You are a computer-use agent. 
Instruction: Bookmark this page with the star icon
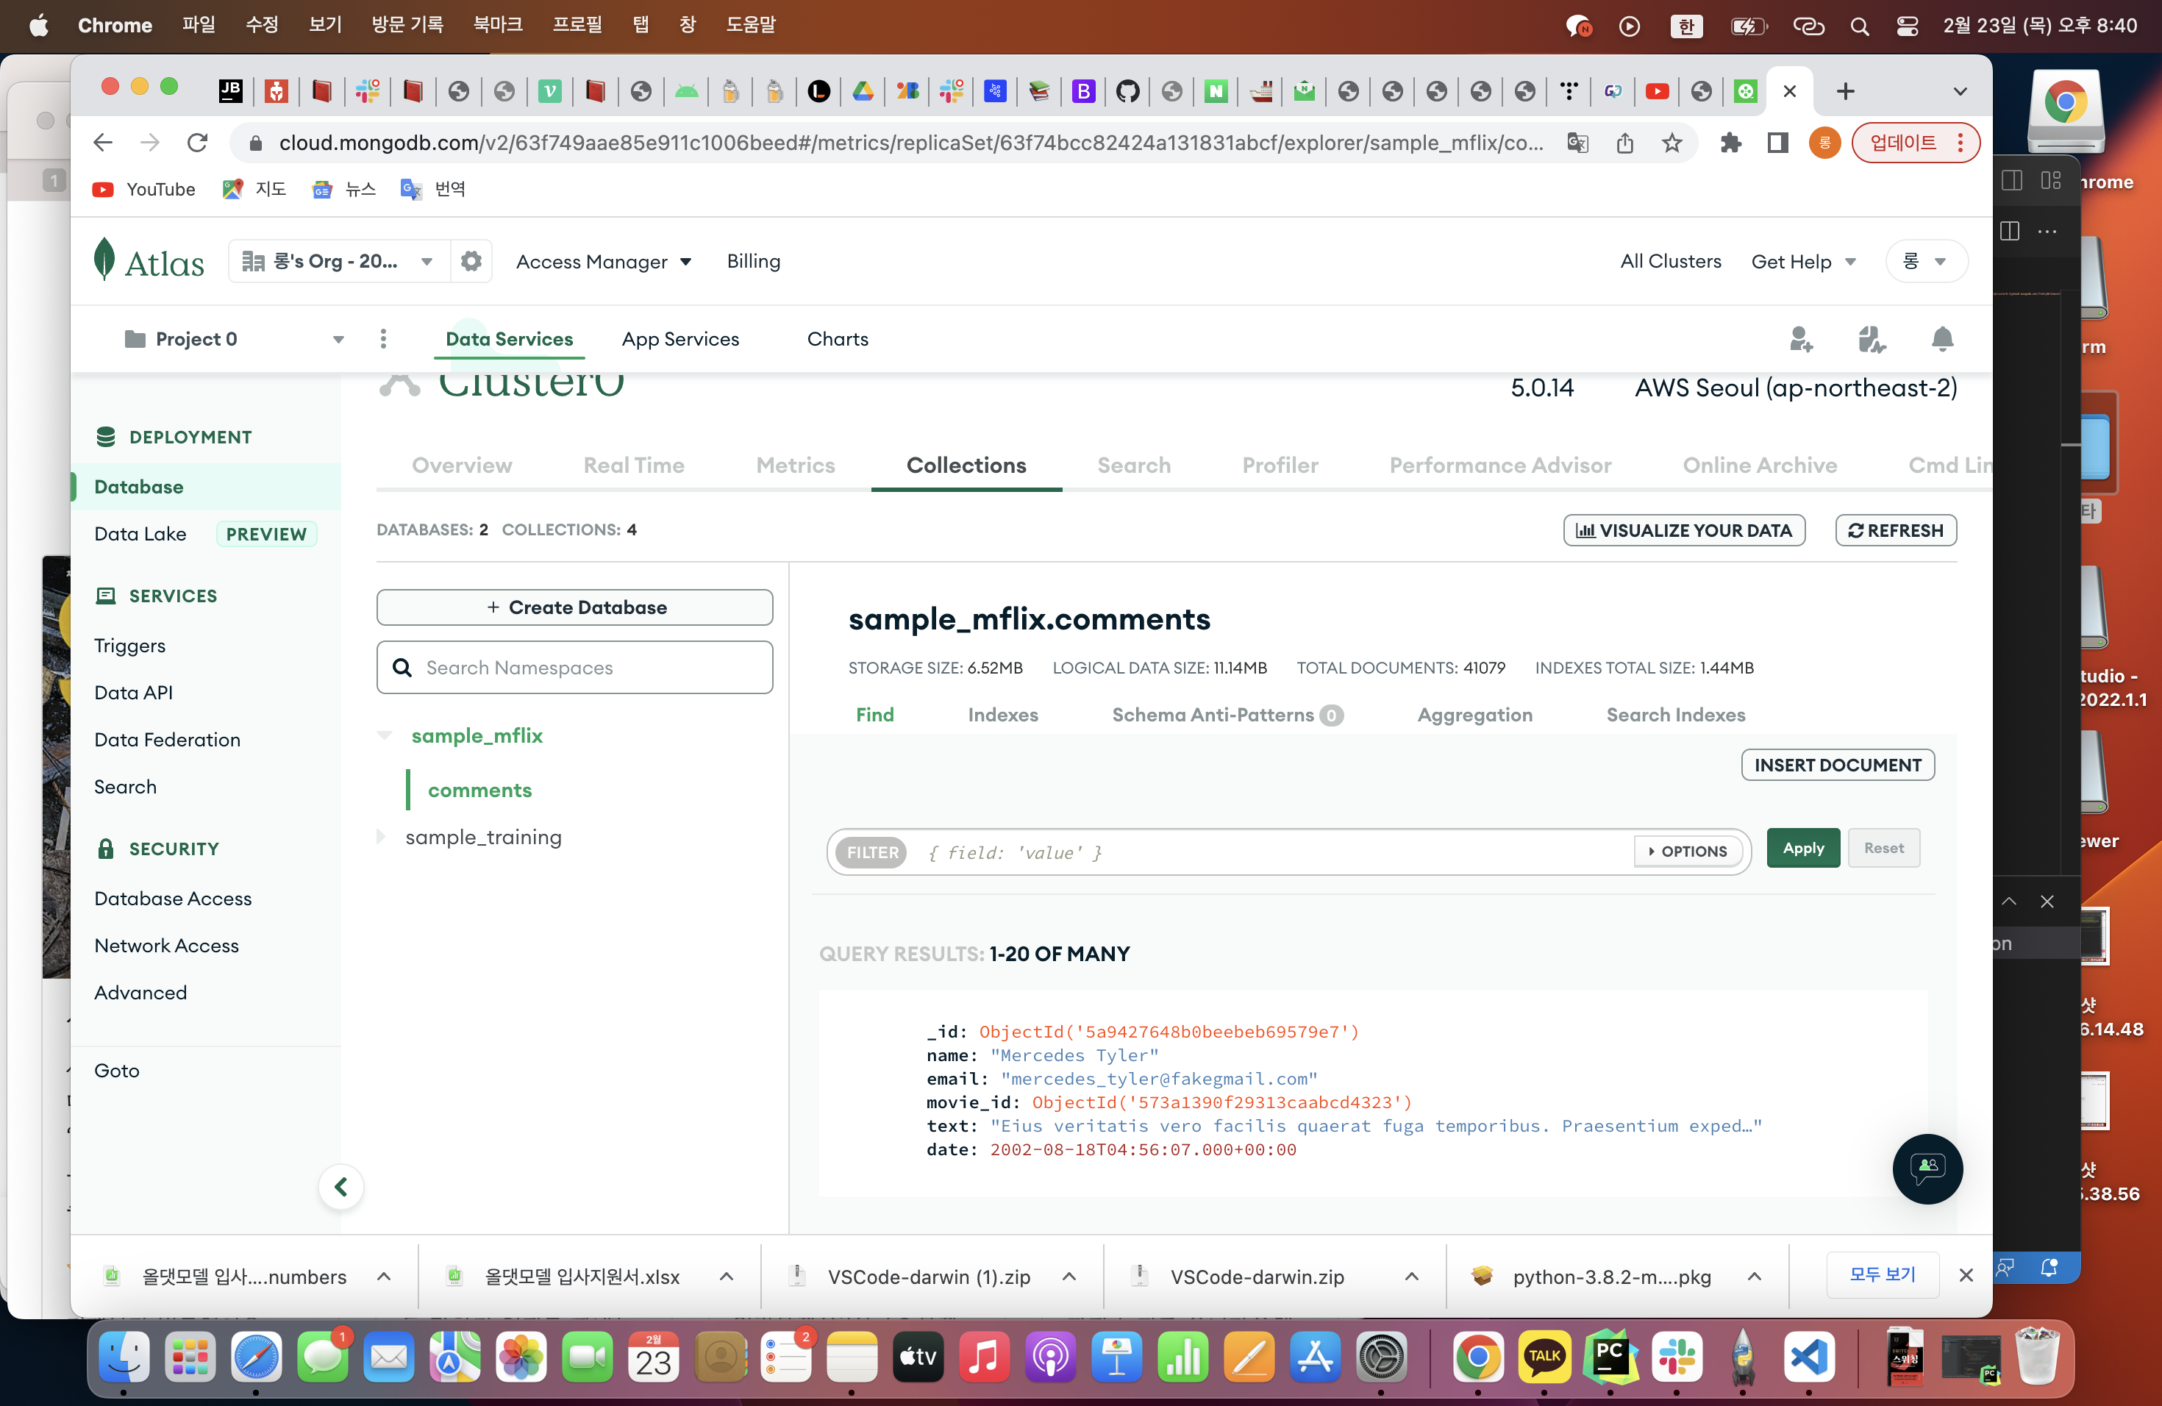(x=1672, y=143)
